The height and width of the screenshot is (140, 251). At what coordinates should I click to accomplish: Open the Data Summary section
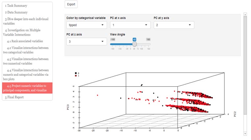click(16, 12)
